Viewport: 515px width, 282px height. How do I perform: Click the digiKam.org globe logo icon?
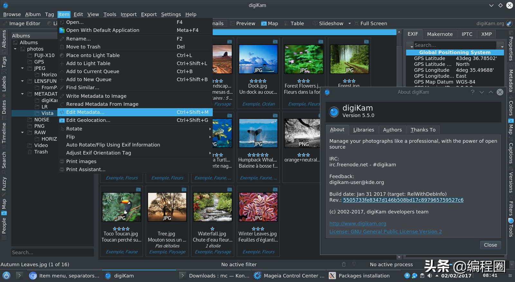point(509,23)
